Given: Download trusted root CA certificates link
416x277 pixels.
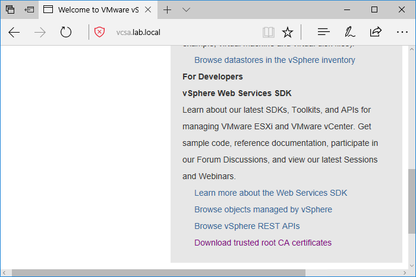Looking at the screenshot, I should point(263,243).
